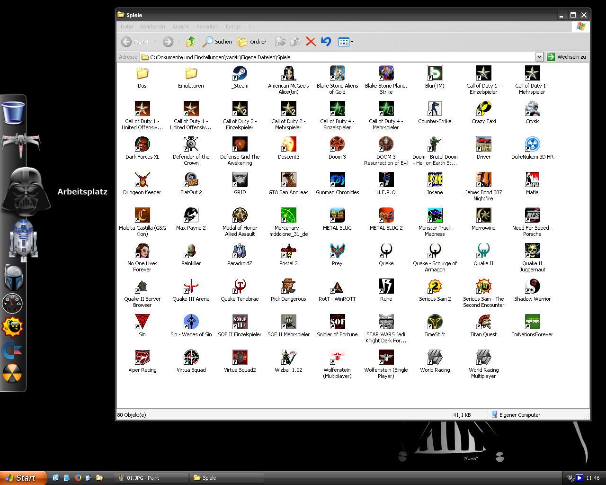This screenshot has height=485, width=606.
Task: Select the Postal 2 shortcut
Action: coord(288,251)
